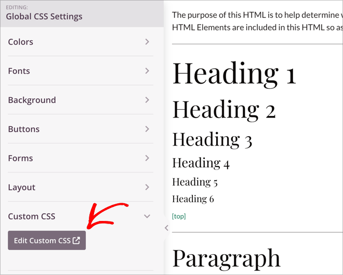This screenshot has height=275, width=343.
Task: Open the Background settings label
Action: point(32,100)
